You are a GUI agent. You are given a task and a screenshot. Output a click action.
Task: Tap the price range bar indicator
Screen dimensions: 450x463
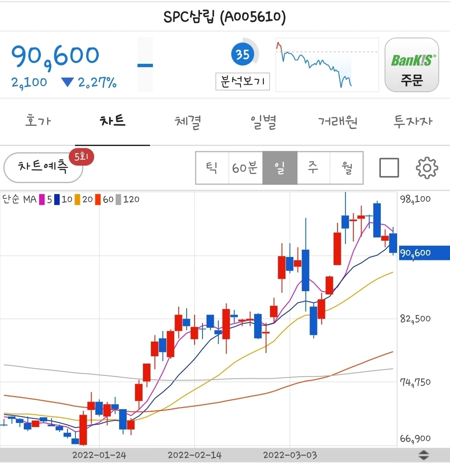tap(145, 65)
